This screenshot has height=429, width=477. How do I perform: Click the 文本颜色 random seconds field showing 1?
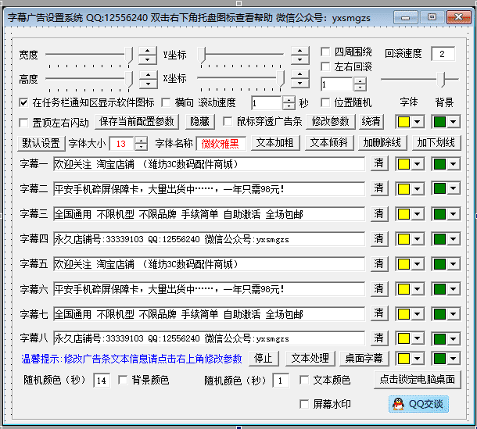click(281, 381)
